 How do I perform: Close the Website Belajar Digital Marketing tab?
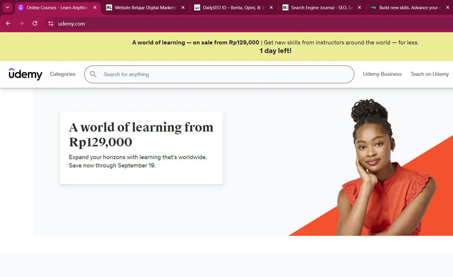click(x=183, y=7)
